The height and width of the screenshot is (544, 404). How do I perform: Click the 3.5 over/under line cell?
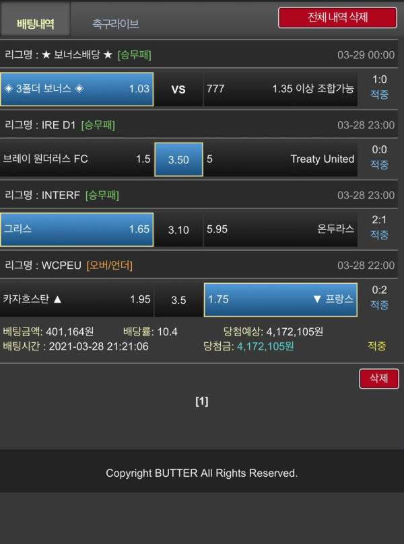pos(178,299)
